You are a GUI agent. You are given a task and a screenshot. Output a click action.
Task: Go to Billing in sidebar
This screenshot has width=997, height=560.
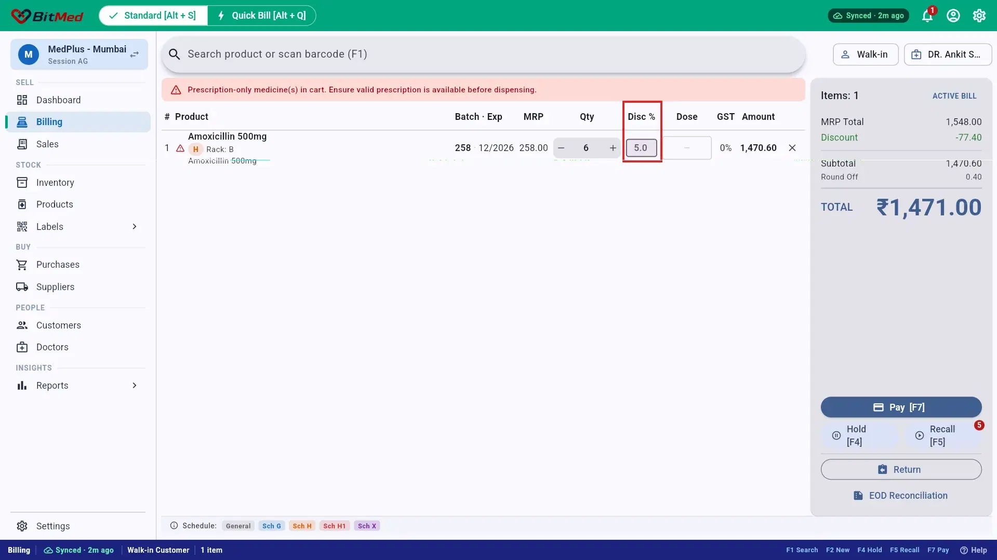tap(78, 122)
